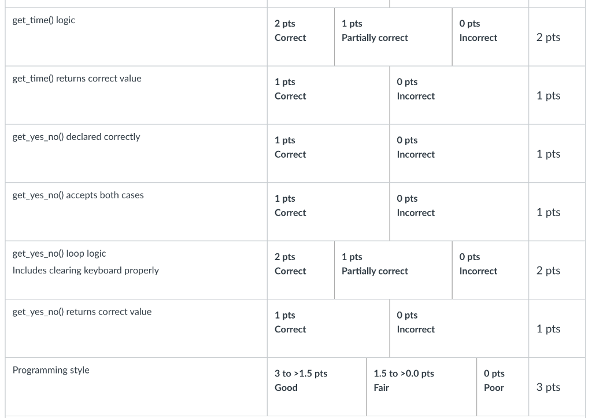The width and height of the screenshot is (592, 418).
Task: Select 2 pts Correct for get_yes_no() loop logic
Action: coord(290,265)
